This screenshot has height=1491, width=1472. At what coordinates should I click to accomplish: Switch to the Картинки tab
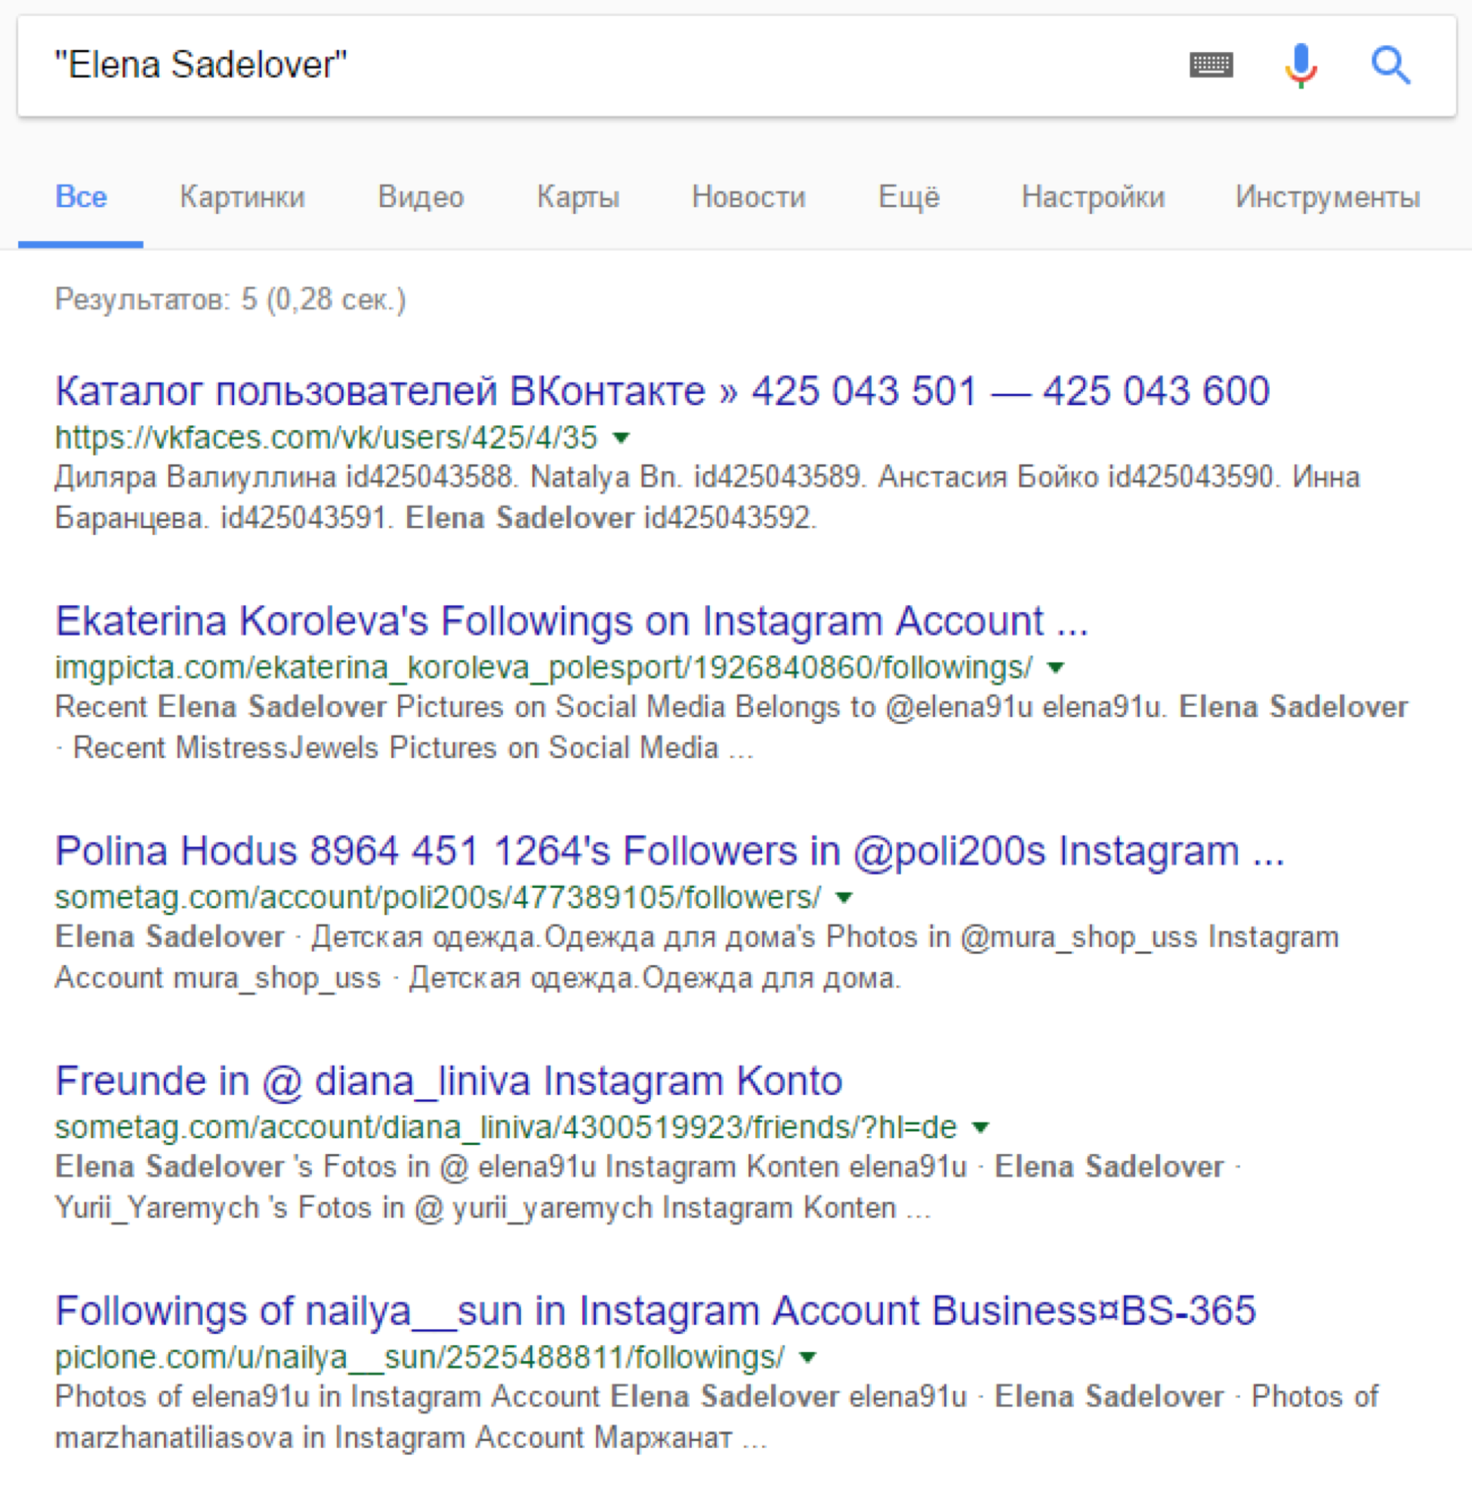click(242, 196)
